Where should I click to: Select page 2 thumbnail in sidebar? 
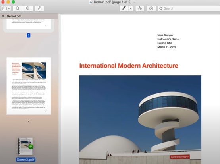coord(29,86)
